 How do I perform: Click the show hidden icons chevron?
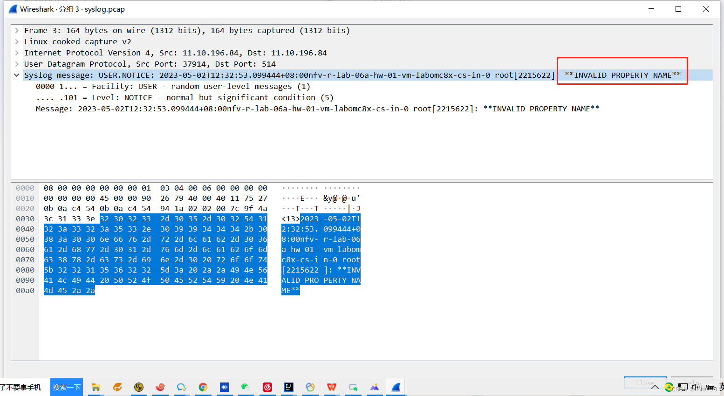655,387
